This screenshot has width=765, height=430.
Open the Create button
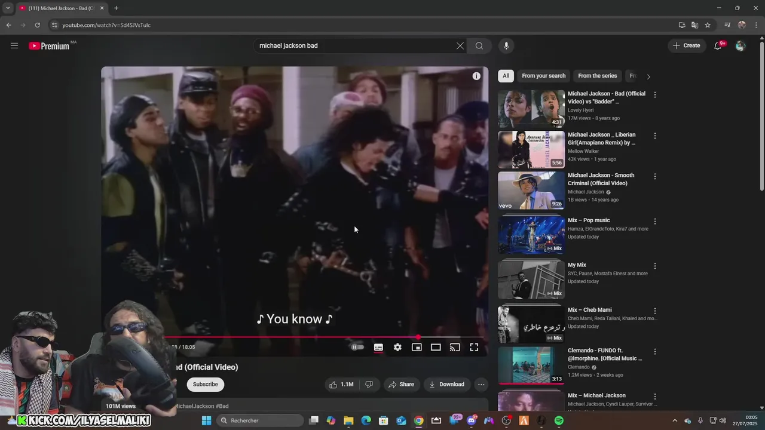point(686,45)
